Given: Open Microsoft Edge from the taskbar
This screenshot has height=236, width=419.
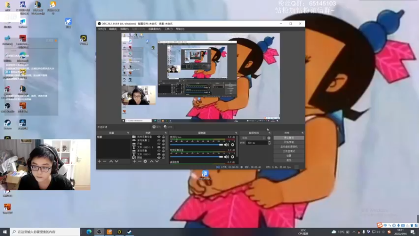Looking at the screenshot, I should click(x=89, y=232).
